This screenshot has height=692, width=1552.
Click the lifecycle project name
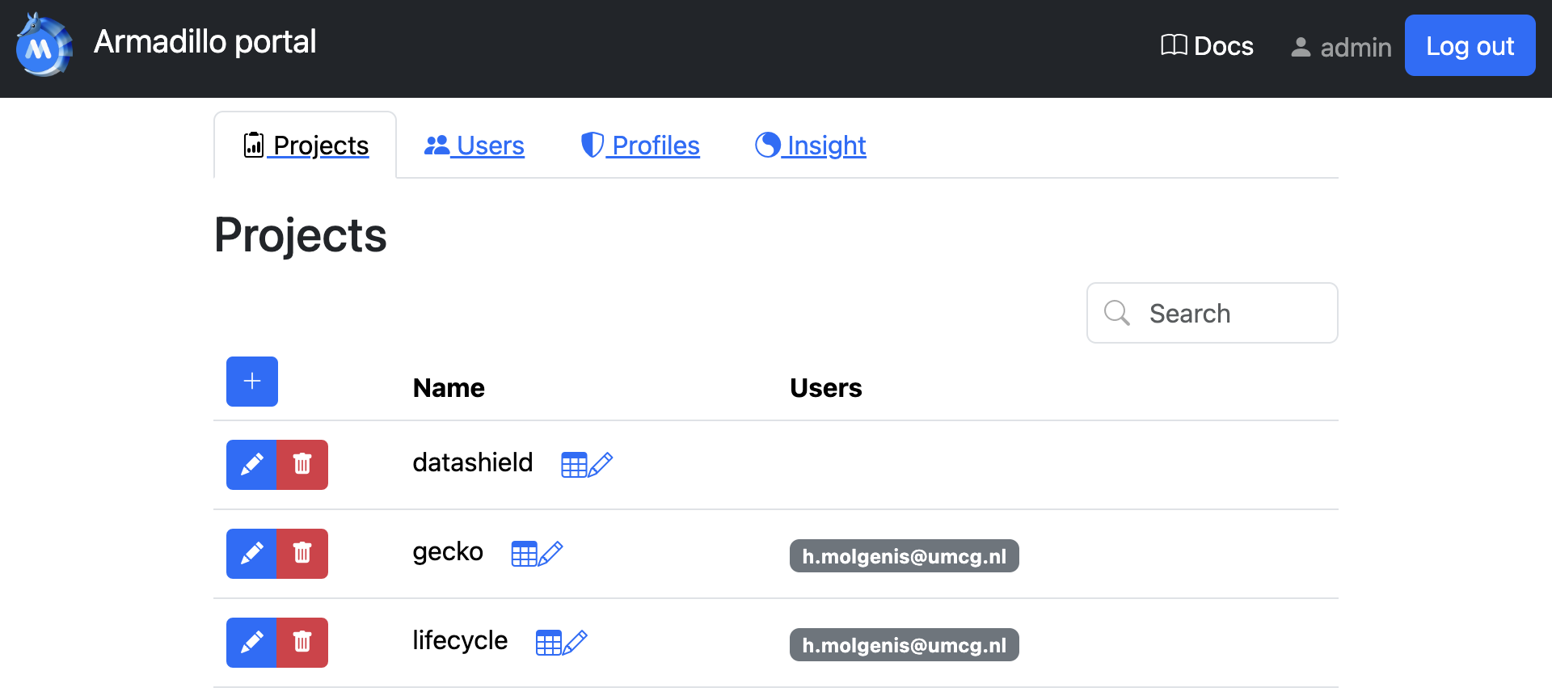click(x=460, y=640)
